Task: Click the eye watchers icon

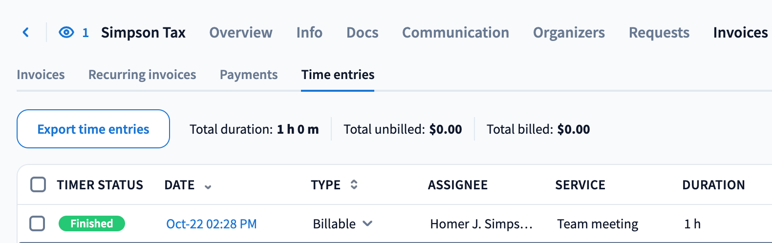Action: pyautogui.click(x=66, y=33)
